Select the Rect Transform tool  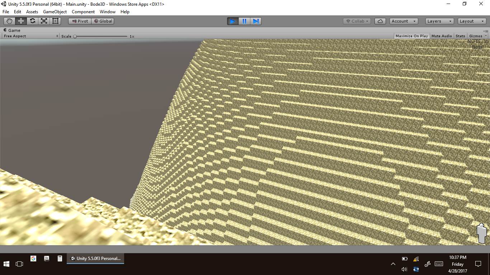(x=55, y=21)
